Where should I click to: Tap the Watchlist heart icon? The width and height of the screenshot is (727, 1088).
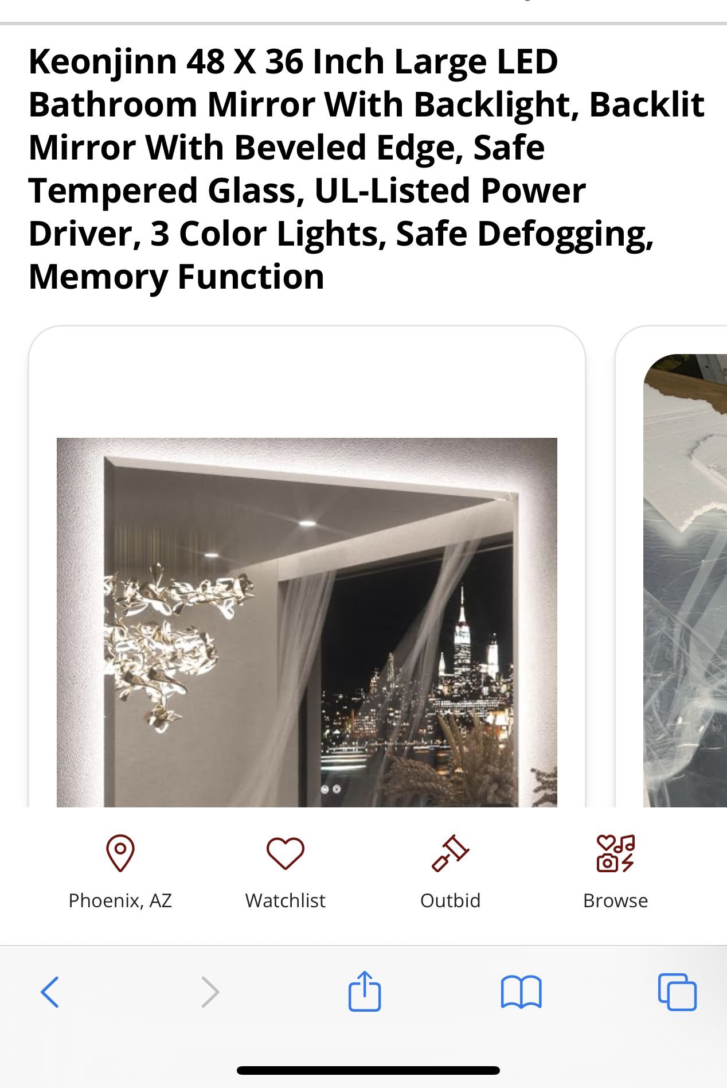[286, 853]
